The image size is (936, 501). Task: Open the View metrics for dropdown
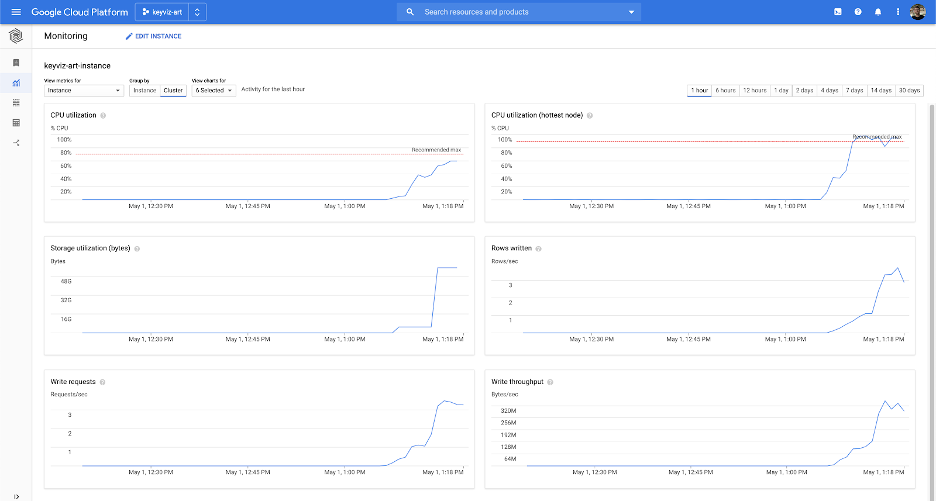pyautogui.click(x=84, y=91)
